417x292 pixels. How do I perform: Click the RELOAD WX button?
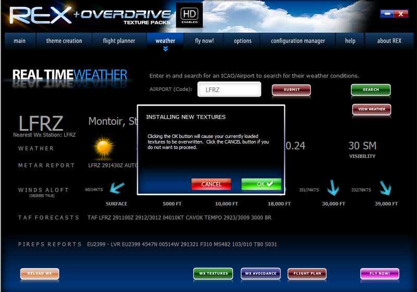click(x=40, y=273)
